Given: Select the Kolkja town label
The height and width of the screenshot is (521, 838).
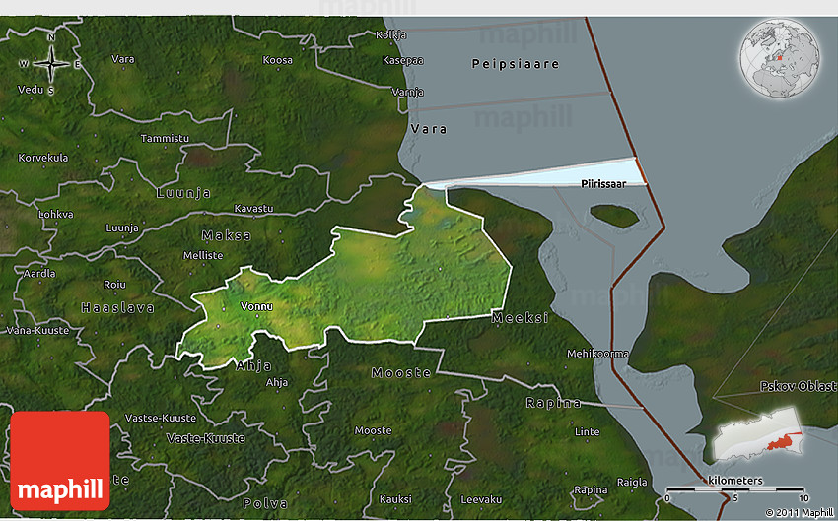Looking at the screenshot, I should pos(391,35).
